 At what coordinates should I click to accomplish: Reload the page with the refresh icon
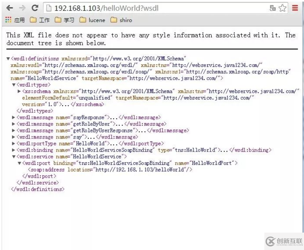35,8
